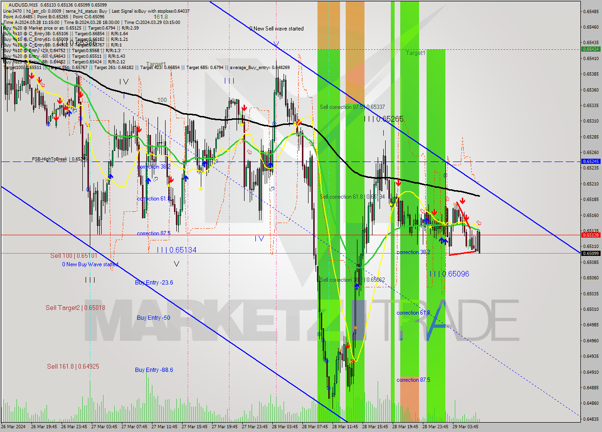This screenshot has height=432, width=602.
Task: Click the green '100' level label
Action: [x=162, y=100]
